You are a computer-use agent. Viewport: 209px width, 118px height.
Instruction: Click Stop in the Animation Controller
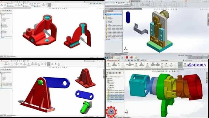116,3
